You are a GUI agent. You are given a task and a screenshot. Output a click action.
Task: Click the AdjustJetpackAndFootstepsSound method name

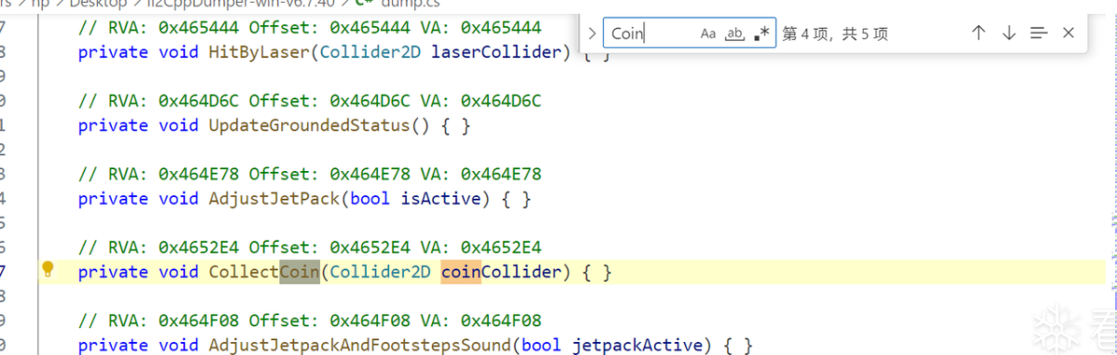[x=360, y=345]
